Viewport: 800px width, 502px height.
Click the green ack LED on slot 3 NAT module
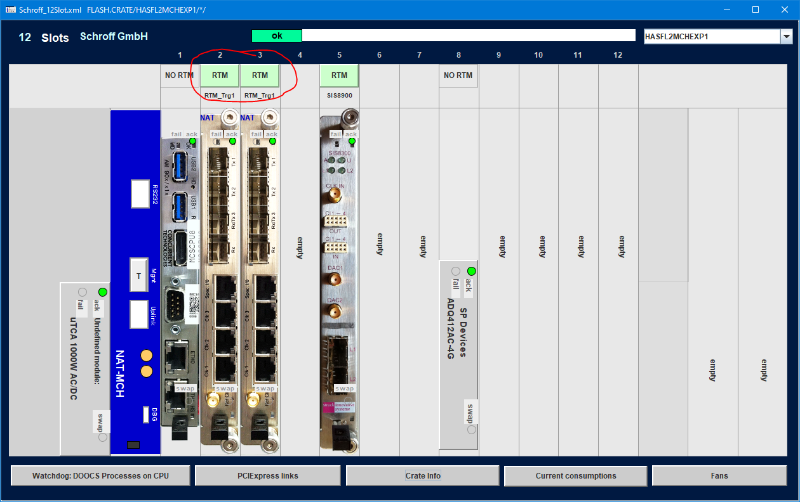[x=273, y=141]
